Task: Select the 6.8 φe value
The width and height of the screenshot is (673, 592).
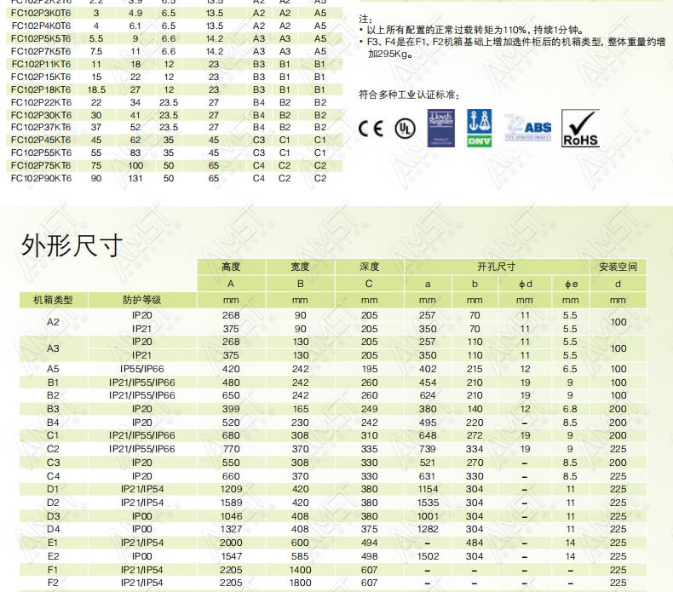Action: [x=570, y=409]
